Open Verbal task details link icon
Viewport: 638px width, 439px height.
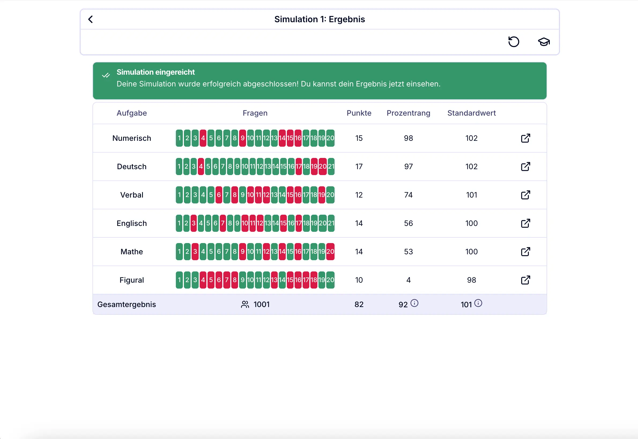click(525, 195)
